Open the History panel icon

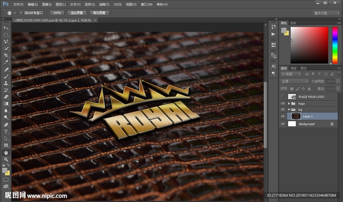pos(273,27)
